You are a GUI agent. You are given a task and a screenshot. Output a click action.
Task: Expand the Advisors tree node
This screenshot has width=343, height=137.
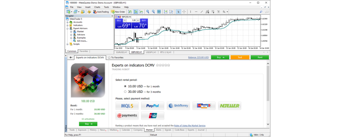click(71, 35)
